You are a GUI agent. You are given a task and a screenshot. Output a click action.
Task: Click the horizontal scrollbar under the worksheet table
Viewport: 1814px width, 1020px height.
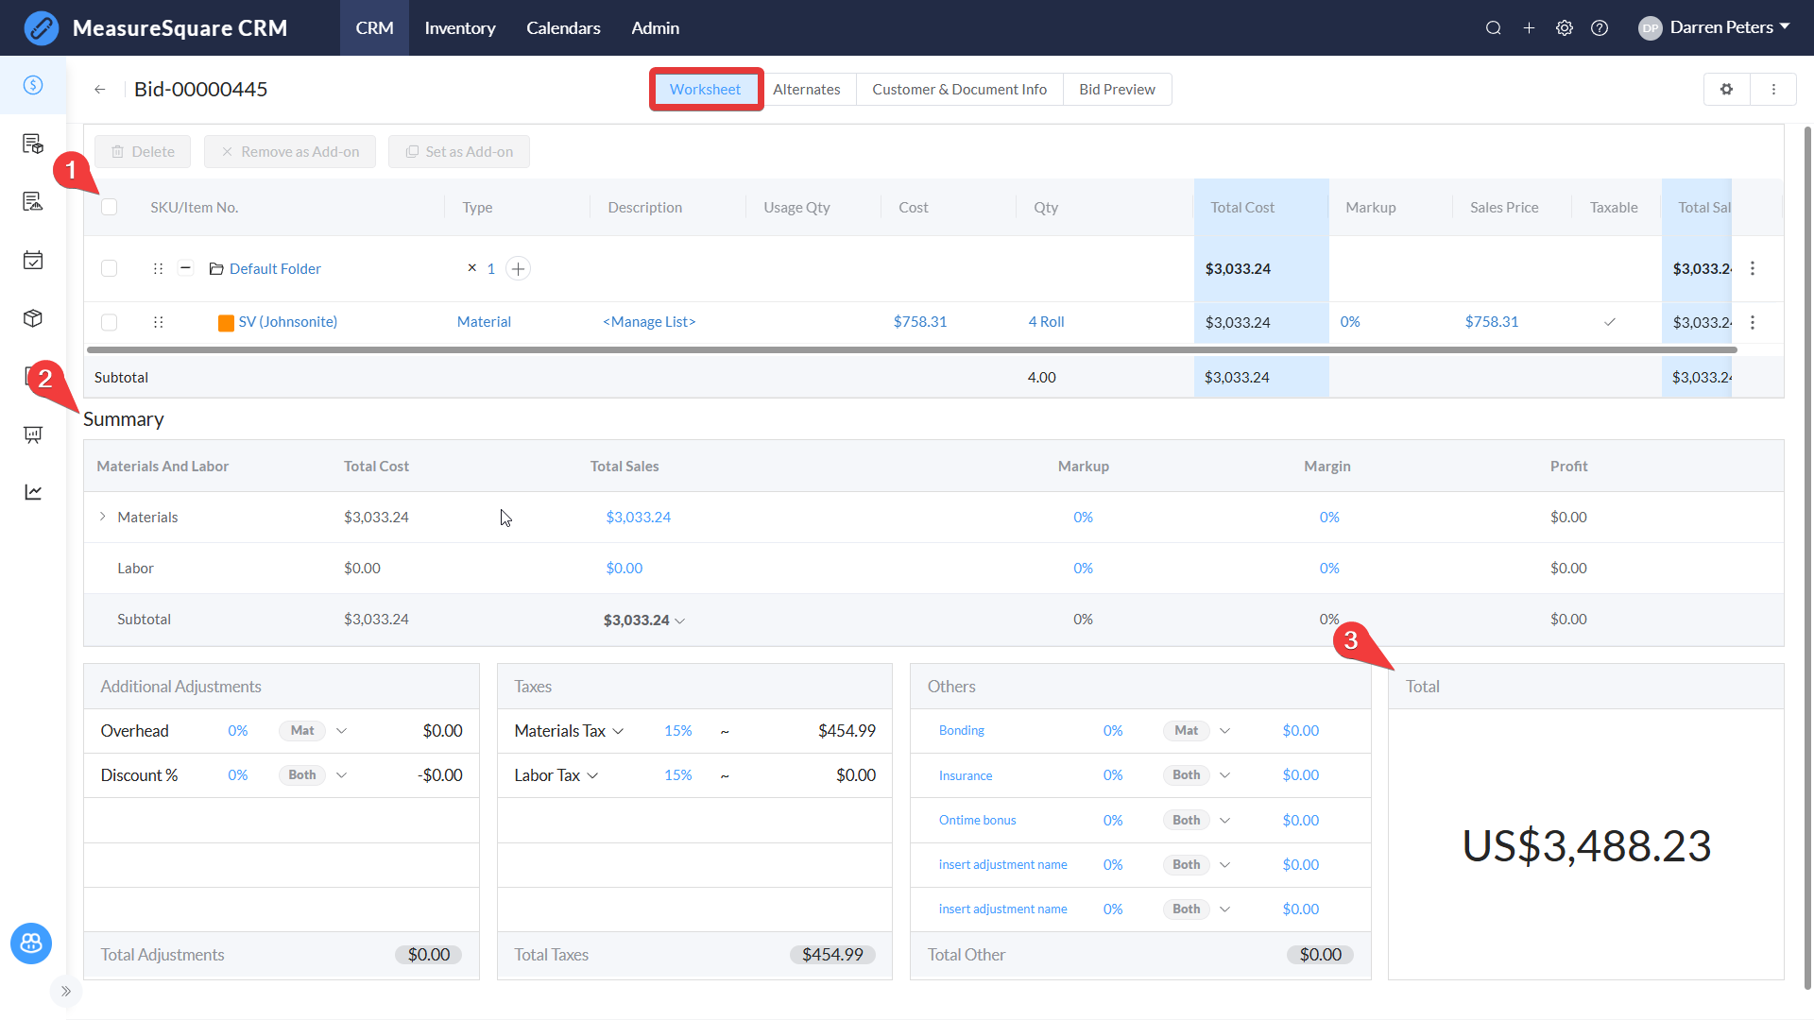911,350
